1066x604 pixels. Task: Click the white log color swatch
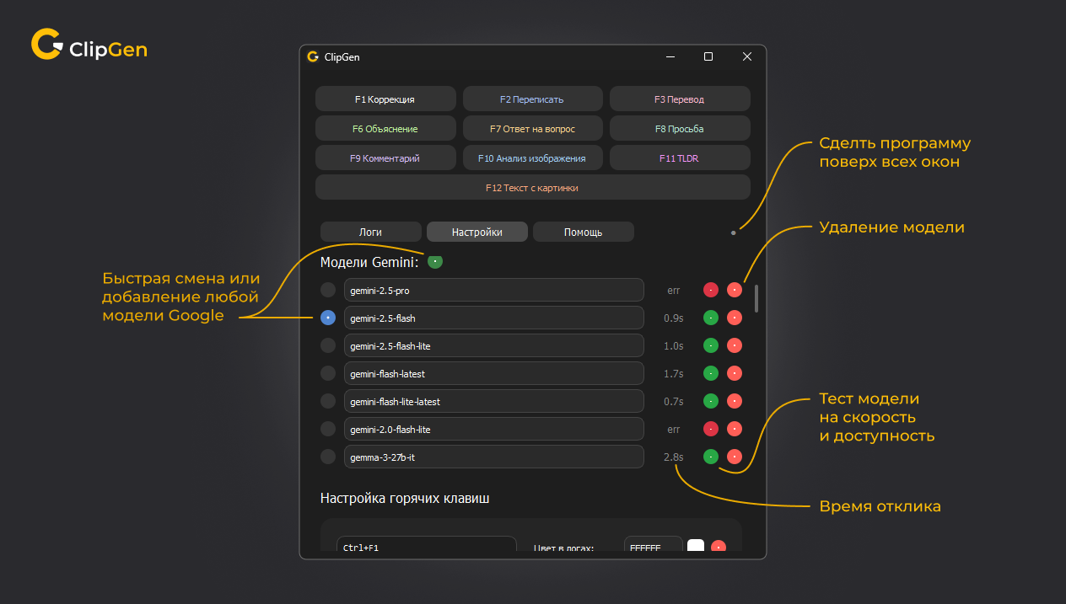(696, 546)
